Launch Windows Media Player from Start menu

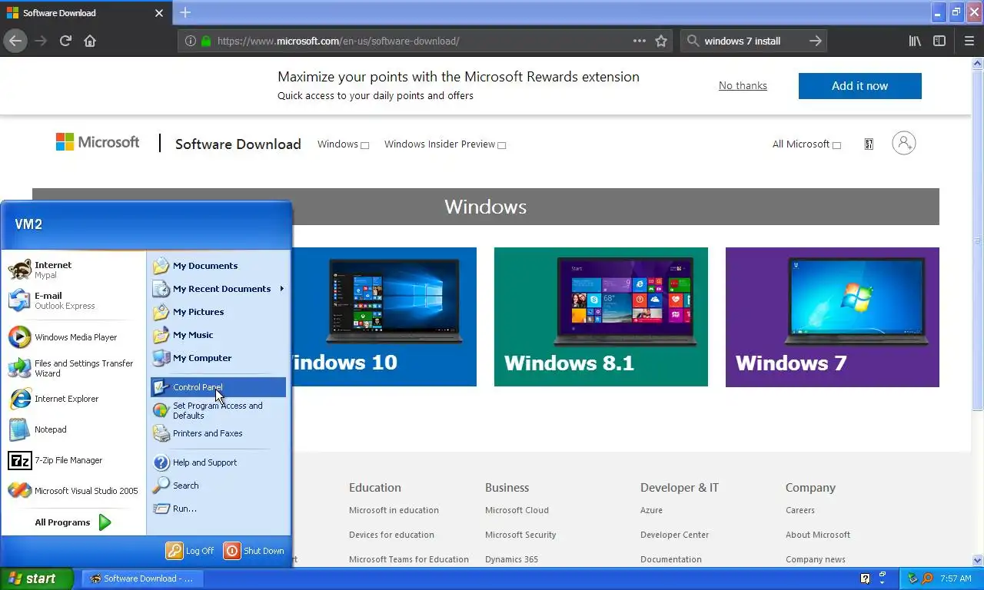(x=75, y=337)
